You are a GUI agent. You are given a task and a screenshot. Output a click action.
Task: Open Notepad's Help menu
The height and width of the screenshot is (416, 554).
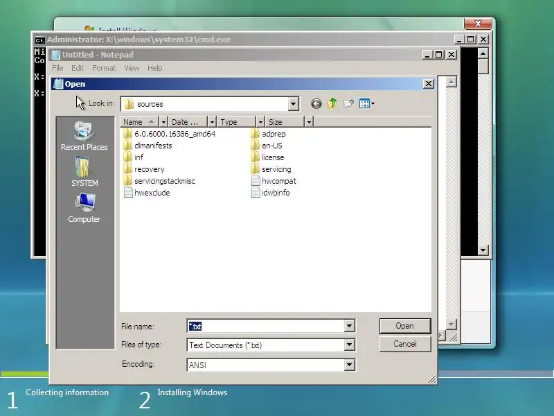154,68
